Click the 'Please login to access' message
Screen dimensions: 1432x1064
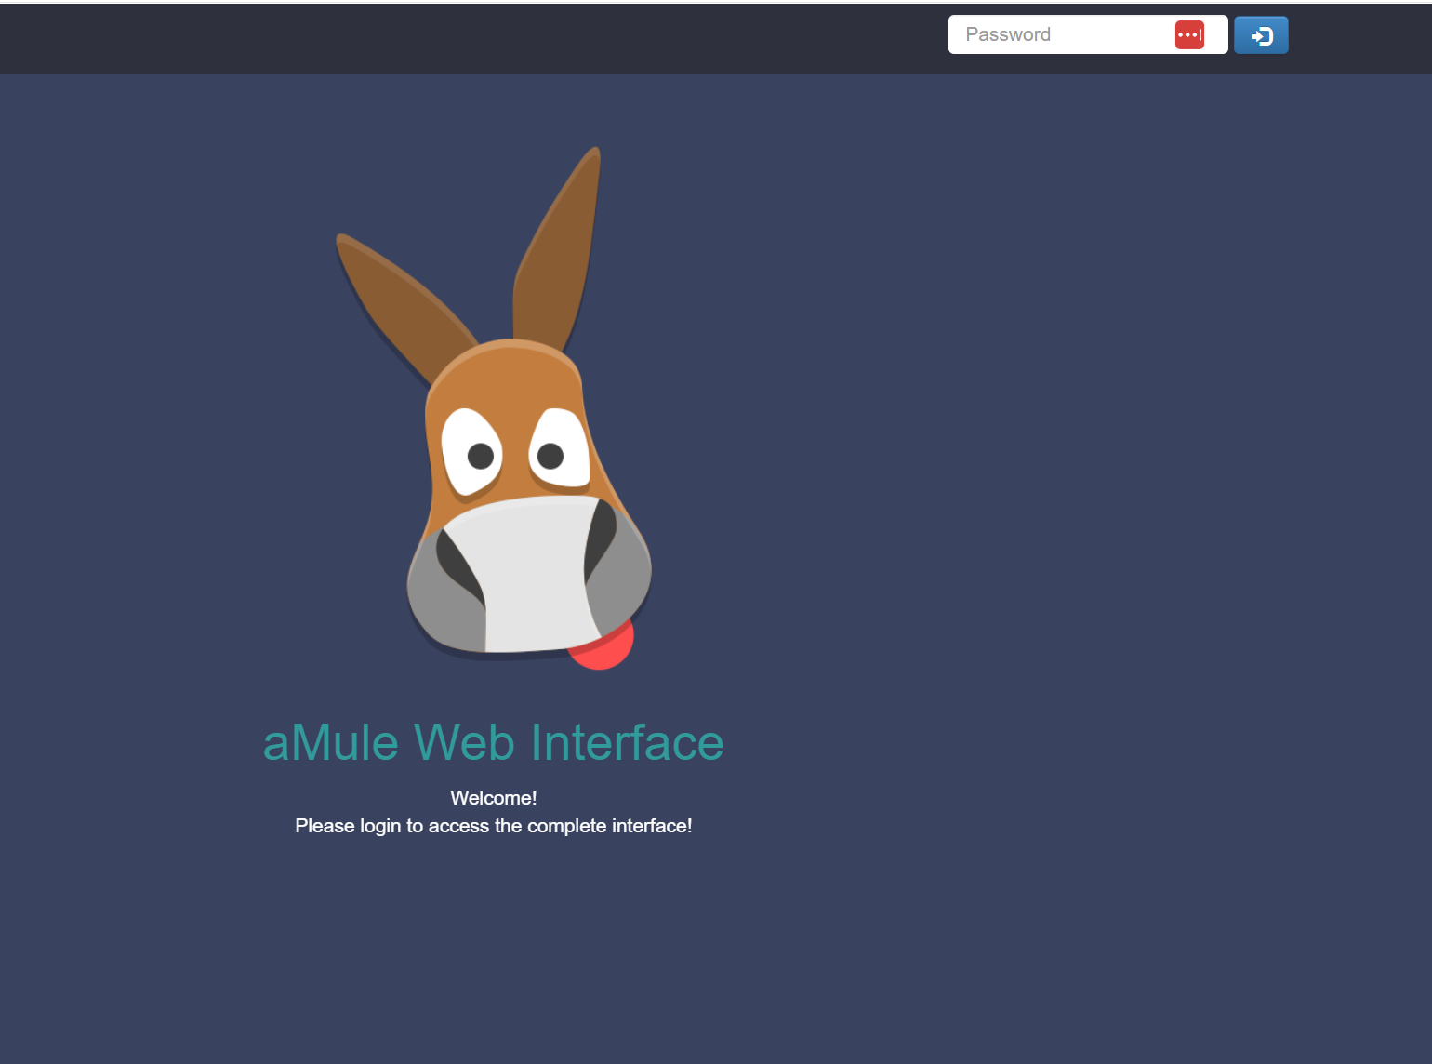(494, 826)
